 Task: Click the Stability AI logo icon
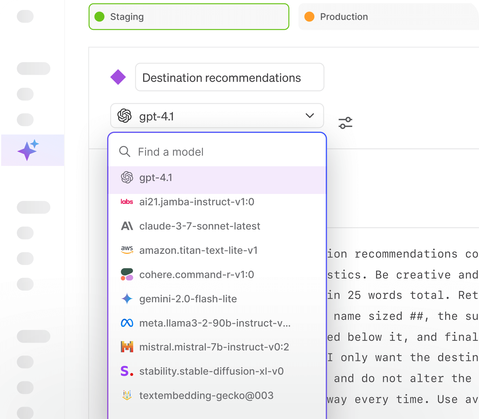pyautogui.click(x=127, y=371)
